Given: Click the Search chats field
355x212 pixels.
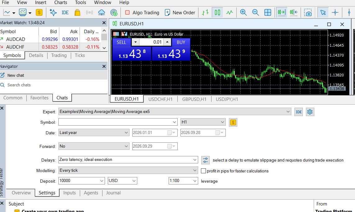Looking at the screenshot, I should click(54, 85).
